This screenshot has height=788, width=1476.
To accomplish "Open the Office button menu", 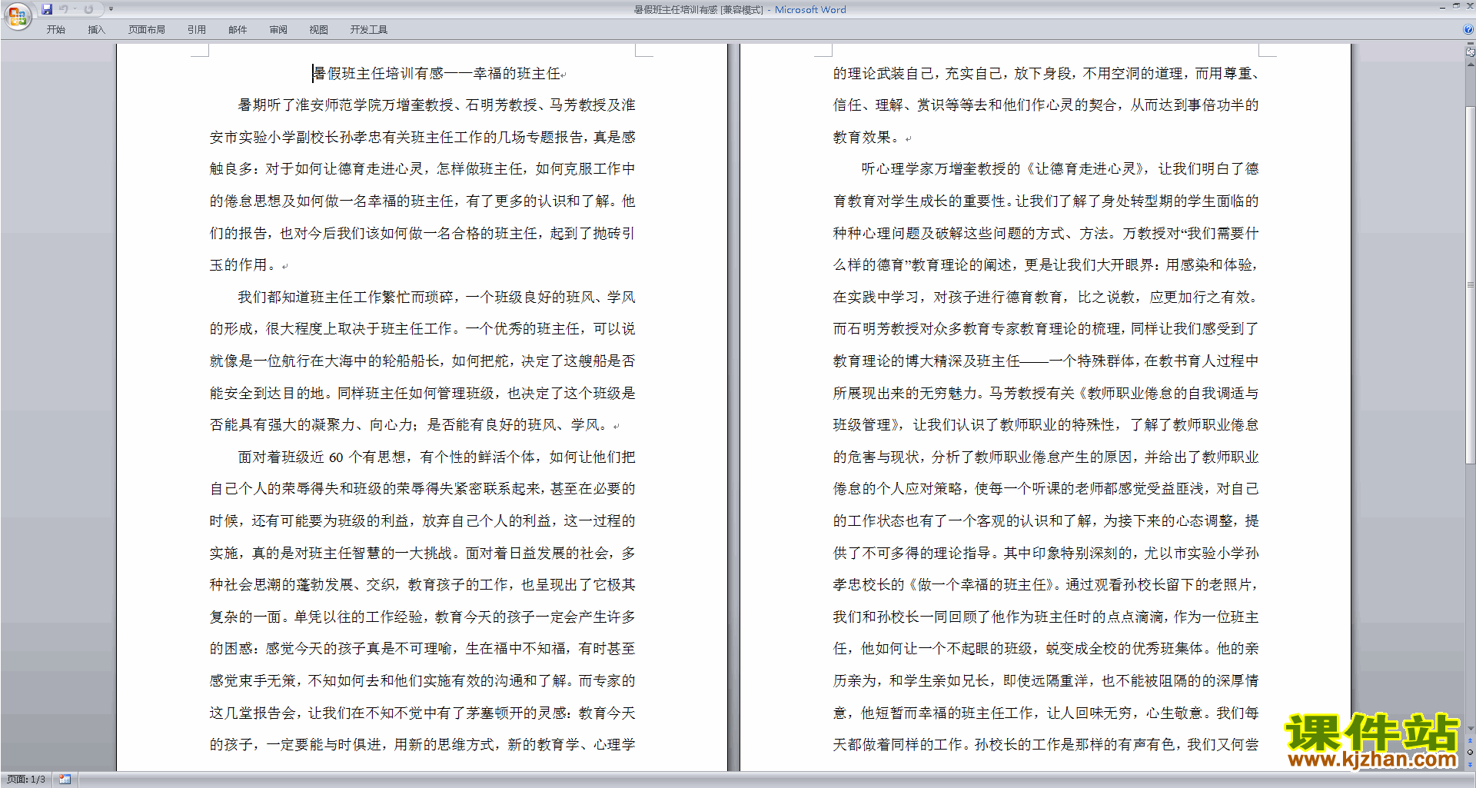I will [17, 16].
